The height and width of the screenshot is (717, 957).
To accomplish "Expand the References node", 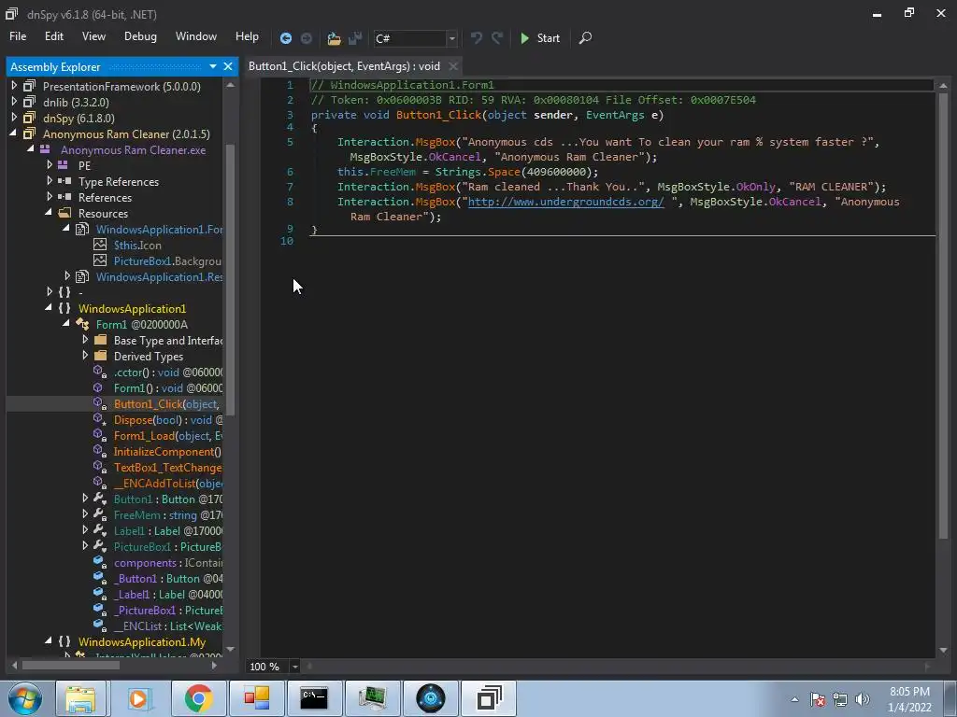I will point(50,197).
